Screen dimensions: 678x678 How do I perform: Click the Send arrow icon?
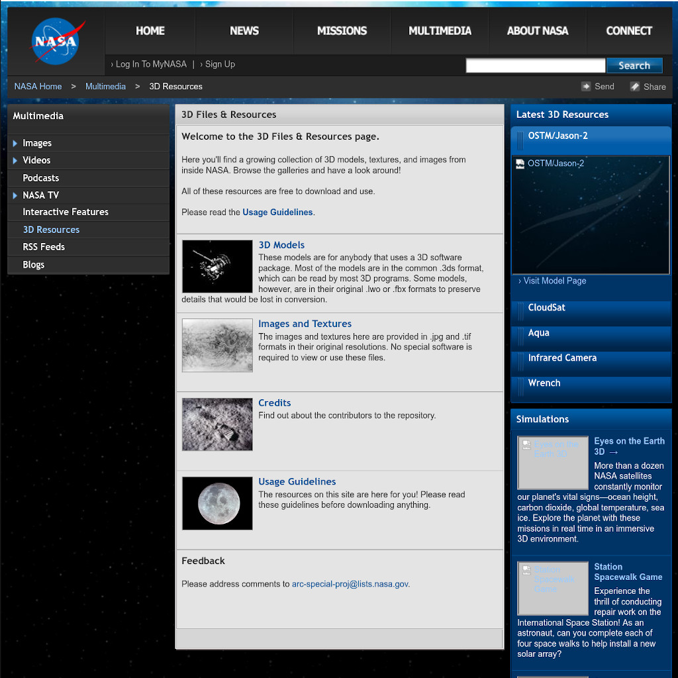pos(586,87)
